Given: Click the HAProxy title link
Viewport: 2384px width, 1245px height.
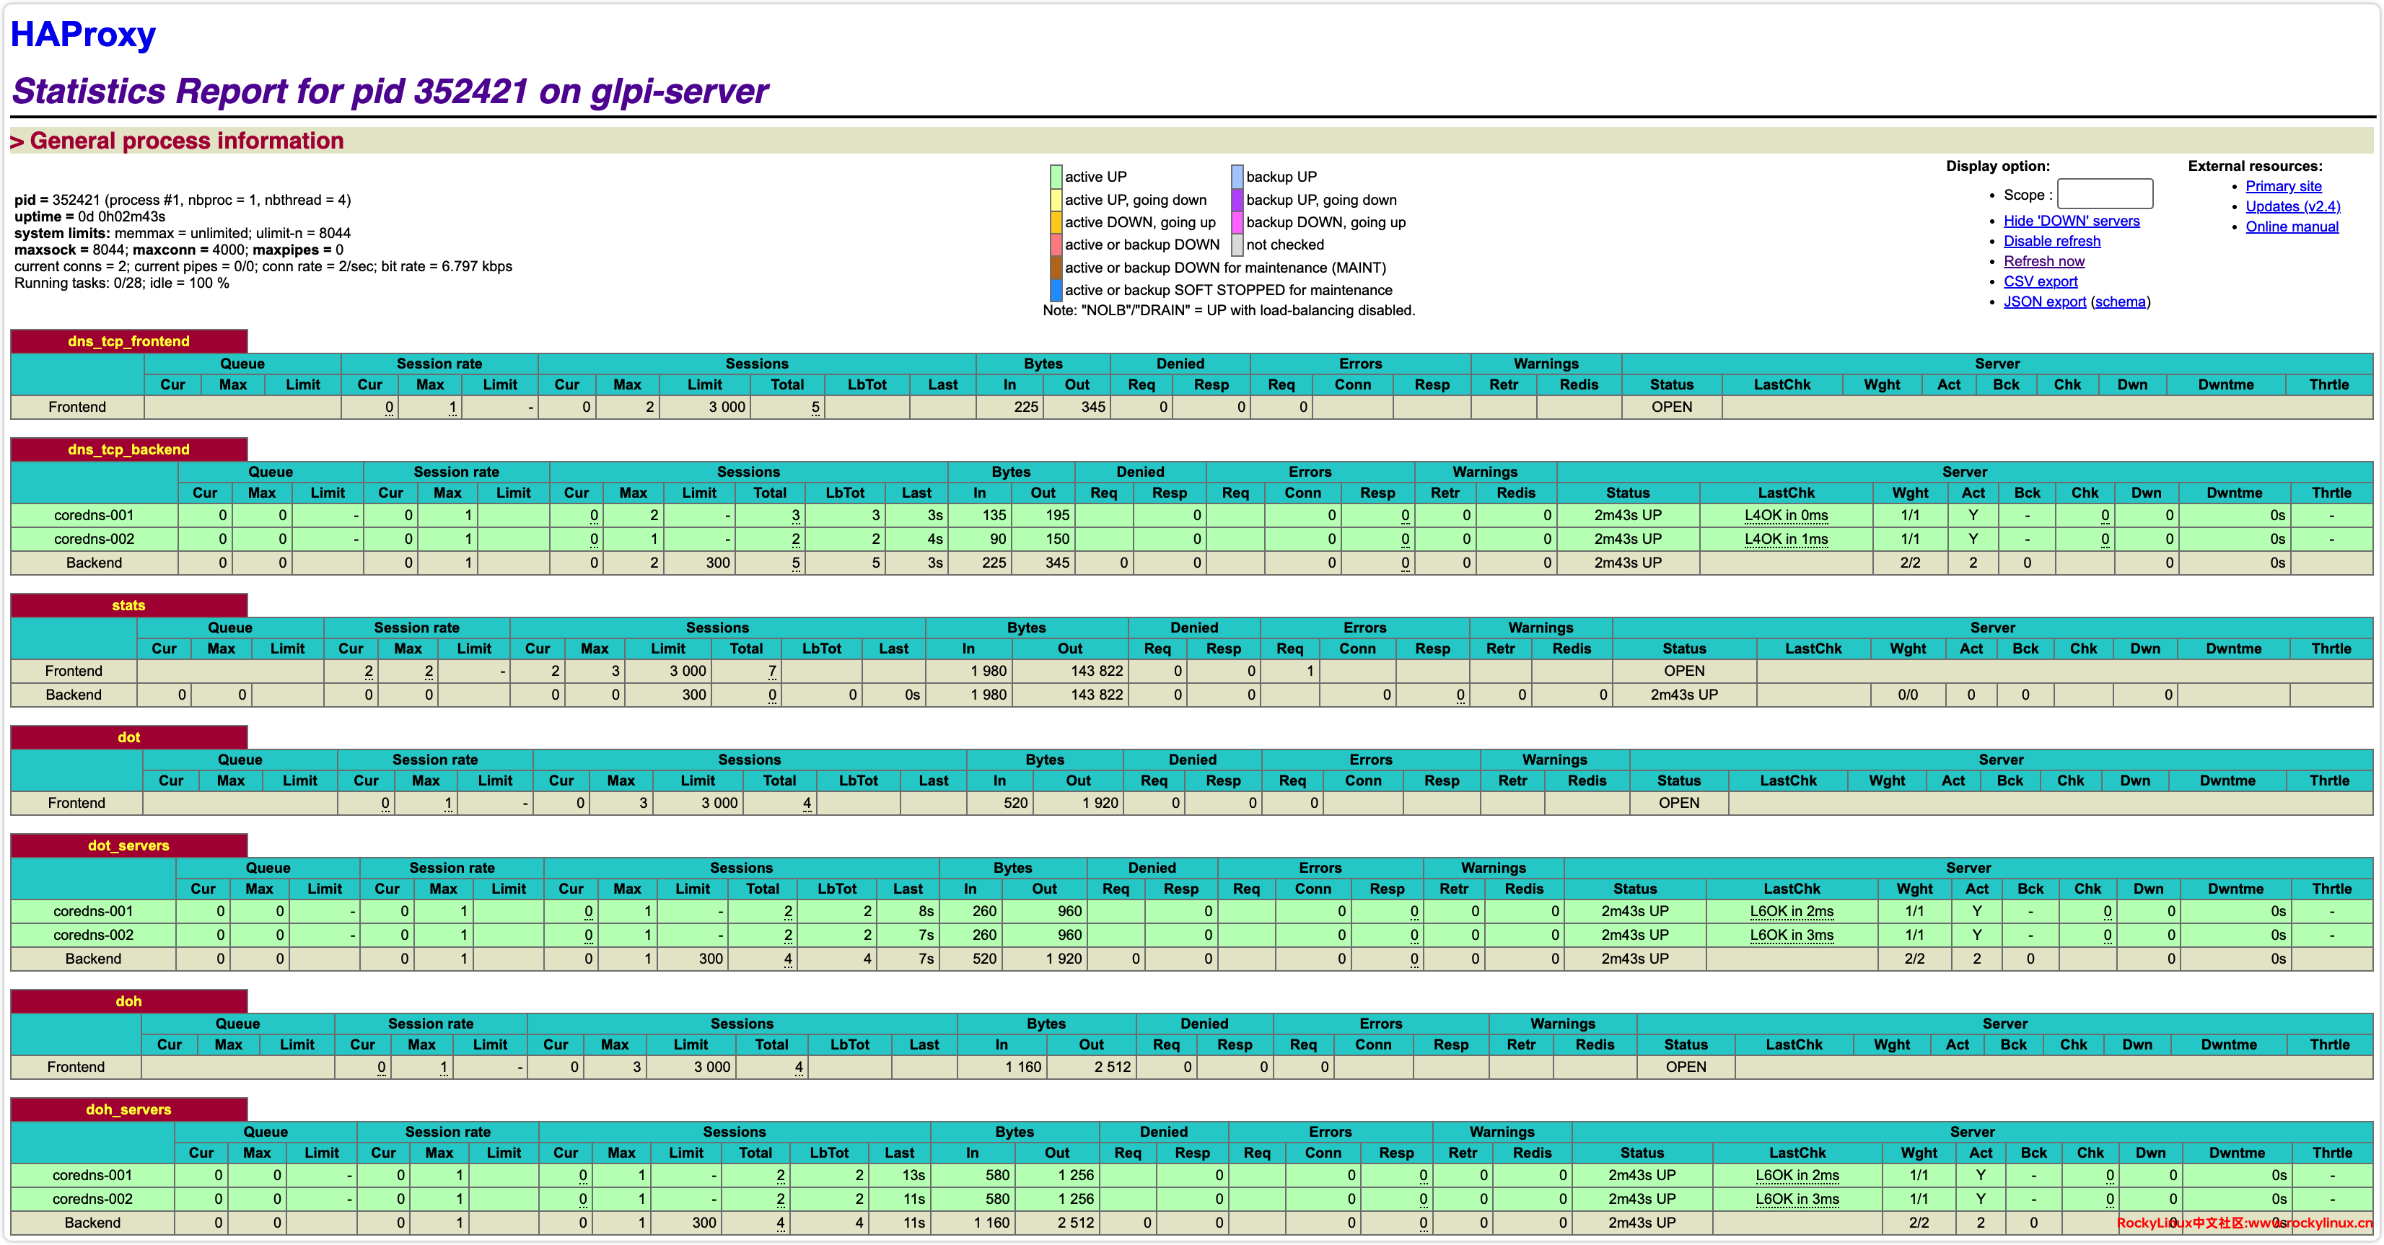Looking at the screenshot, I should pyautogui.click(x=82, y=34).
